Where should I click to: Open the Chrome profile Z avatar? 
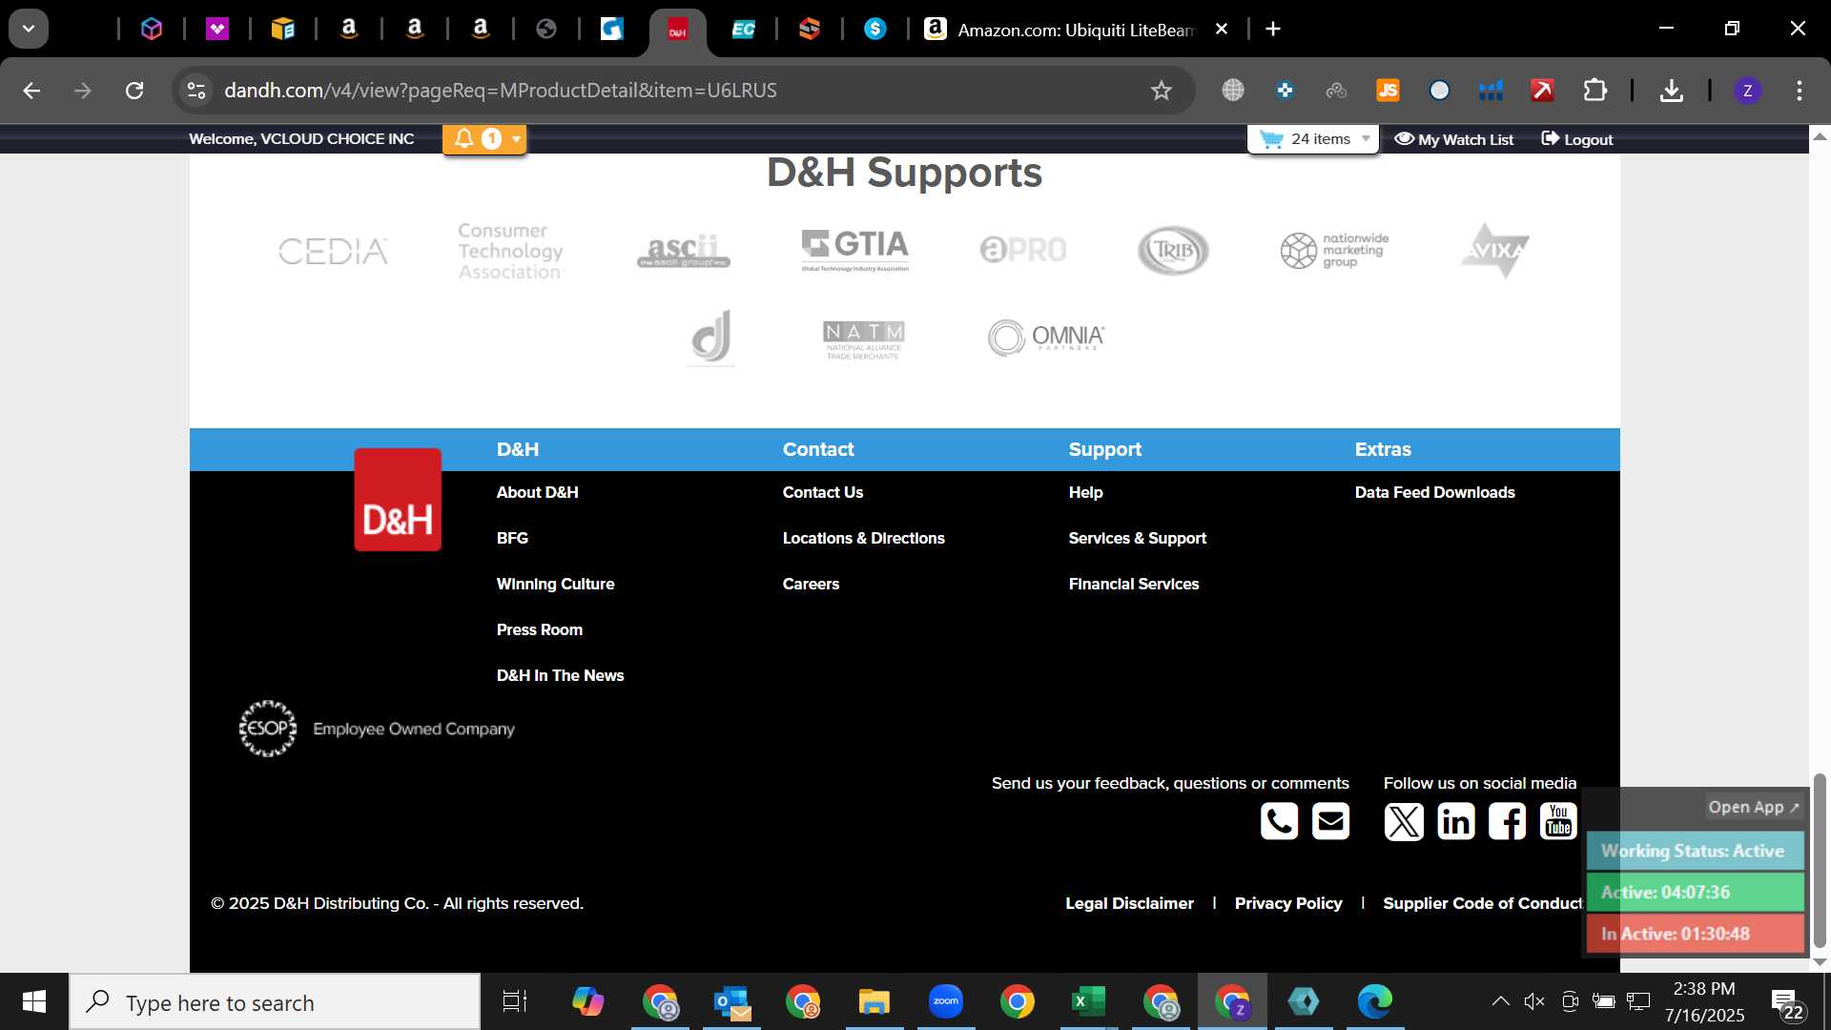[x=1747, y=91]
